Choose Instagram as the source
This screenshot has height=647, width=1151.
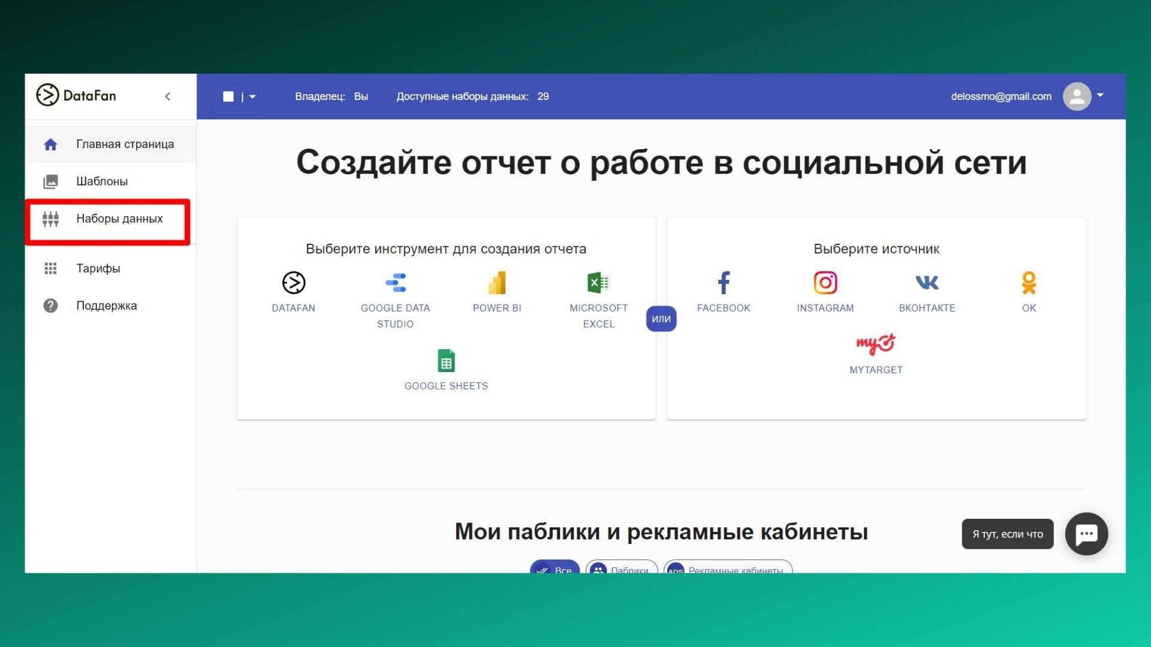click(x=825, y=283)
